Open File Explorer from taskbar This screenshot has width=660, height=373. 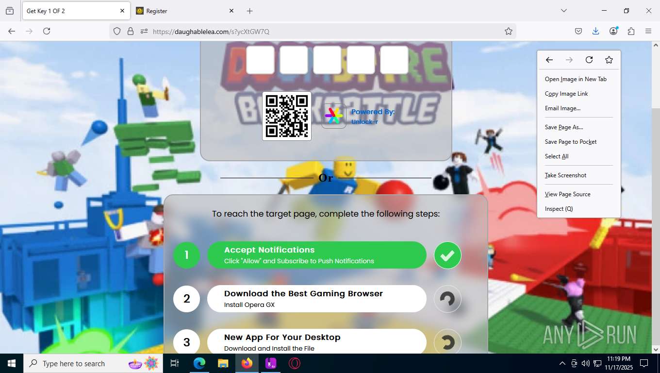[x=223, y=363]
